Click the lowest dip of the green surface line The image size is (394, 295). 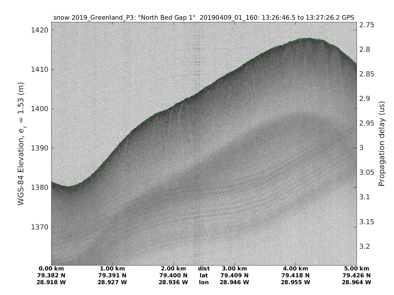[x=69, y=186]
